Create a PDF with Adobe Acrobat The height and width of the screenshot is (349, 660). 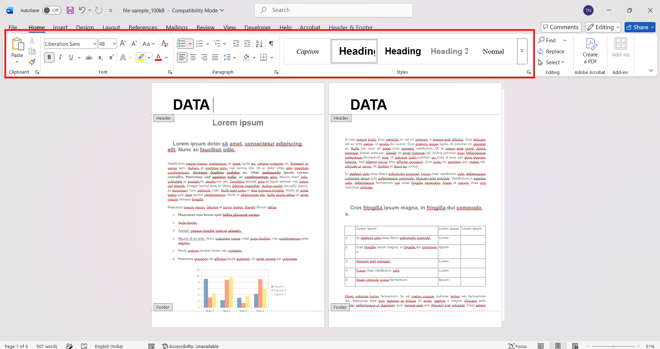(x=590, y=51)
